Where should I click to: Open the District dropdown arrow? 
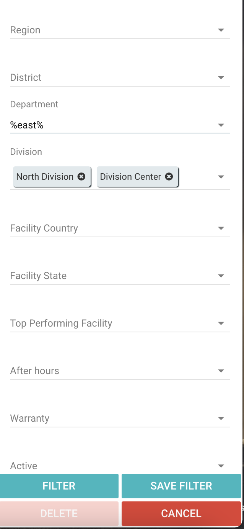221,78
